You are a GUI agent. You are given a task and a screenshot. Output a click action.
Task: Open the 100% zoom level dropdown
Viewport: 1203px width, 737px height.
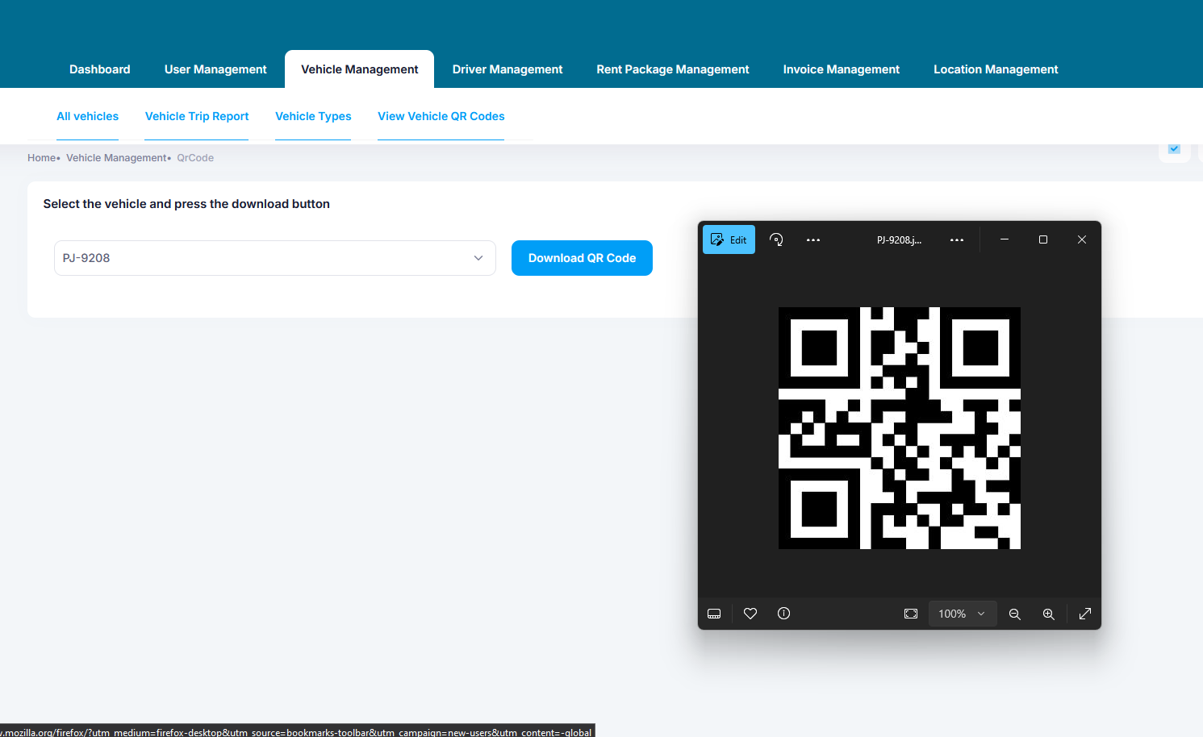pyautogui.click(x=963, y=614)
